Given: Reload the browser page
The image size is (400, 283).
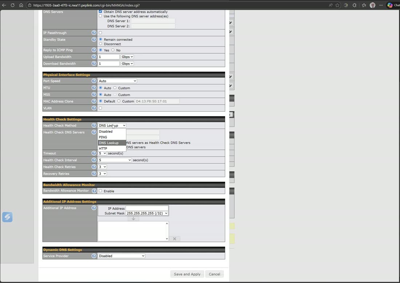Looking at the screenshot, I should click(12, 5).
